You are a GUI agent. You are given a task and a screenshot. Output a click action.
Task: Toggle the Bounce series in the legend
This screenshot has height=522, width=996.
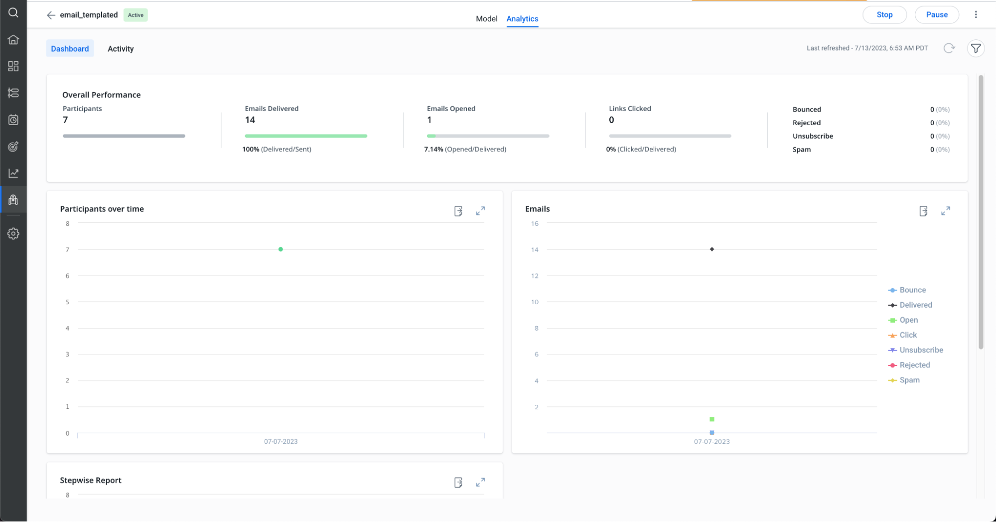pos(912,290)
